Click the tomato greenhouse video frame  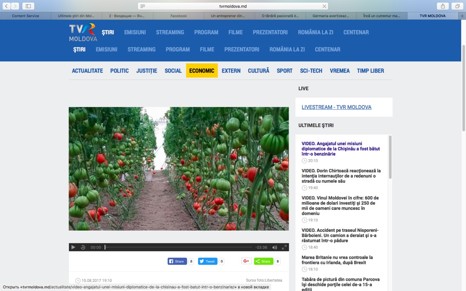click(179, 169)
